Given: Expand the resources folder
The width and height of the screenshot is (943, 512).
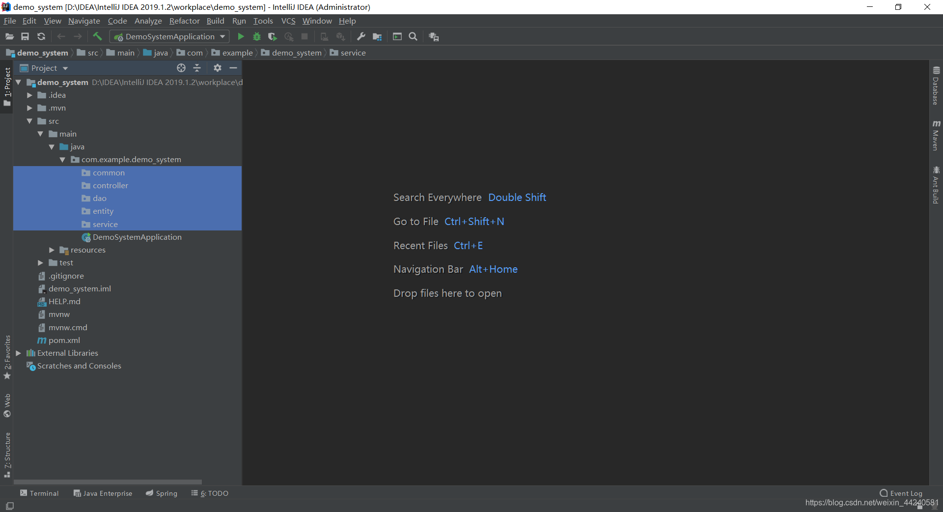Looking at the screenshot, I should coord(52,250).
